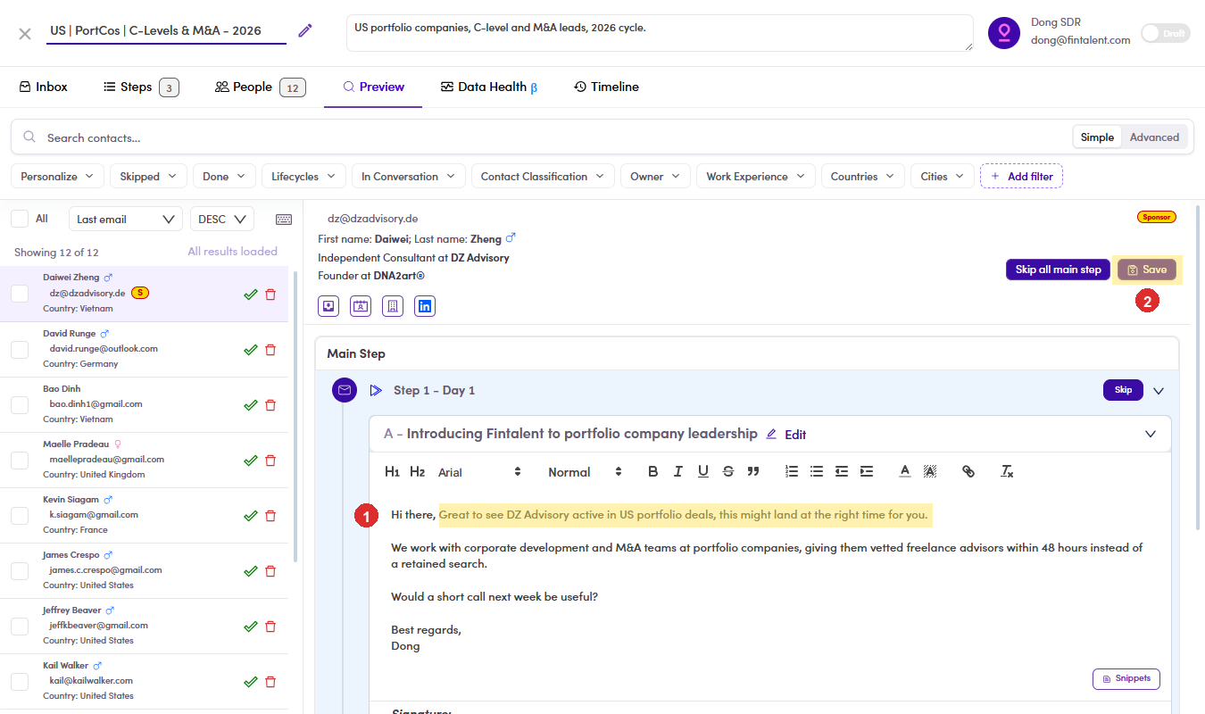Check the box next to Maelle Pradeau

point(20,460)
